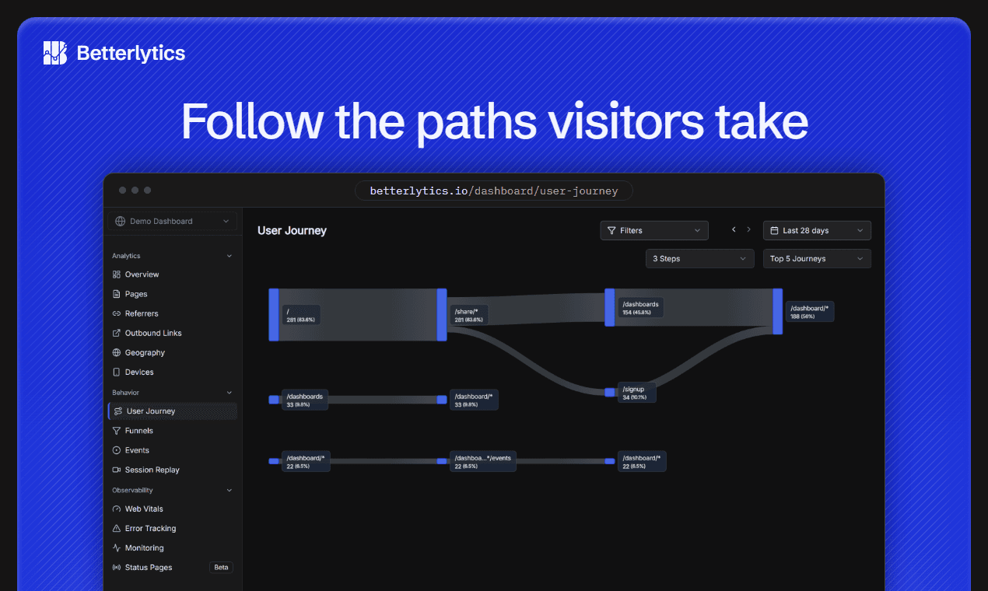Open the Geography menu item

173,352
